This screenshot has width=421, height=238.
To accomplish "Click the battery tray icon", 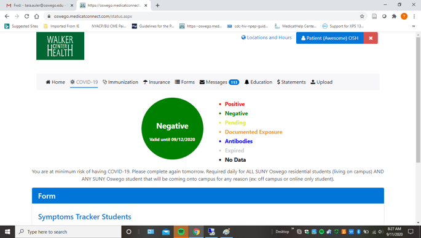I will (x=366, y=232).
